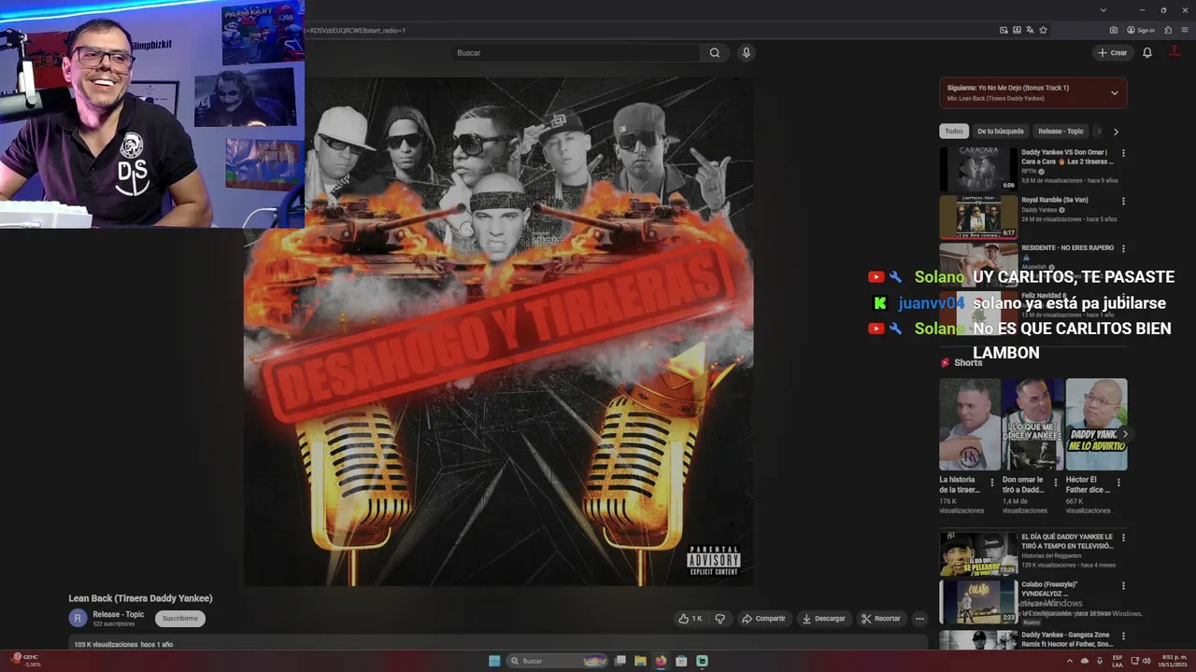Open options for Daddy Yankee VS Don Omar video

point(1123,153)
